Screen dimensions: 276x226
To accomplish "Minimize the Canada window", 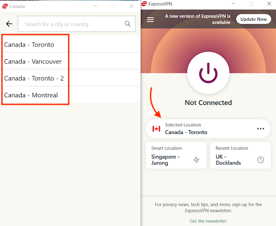I will tap(96, 6).
